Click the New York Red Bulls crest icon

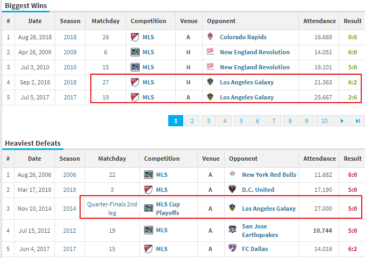click(x=232, y=175)
